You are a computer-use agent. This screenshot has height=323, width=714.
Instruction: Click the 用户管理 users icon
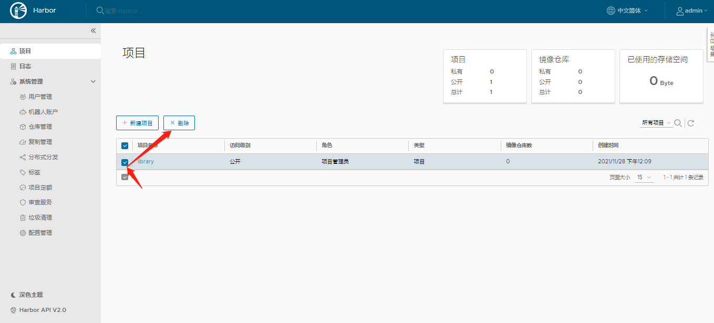[23, 97]
